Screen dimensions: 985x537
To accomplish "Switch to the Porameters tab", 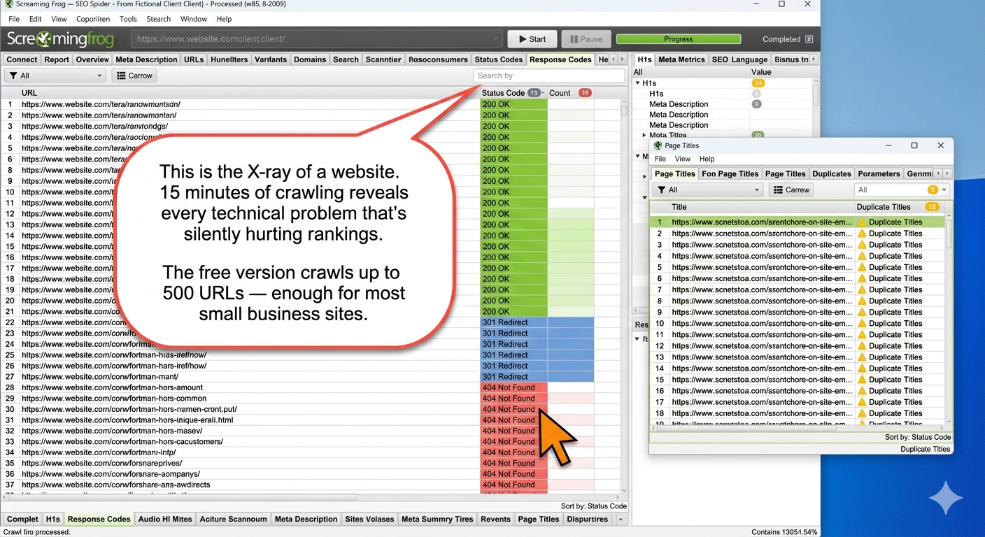I will click(x=879, y=173).
